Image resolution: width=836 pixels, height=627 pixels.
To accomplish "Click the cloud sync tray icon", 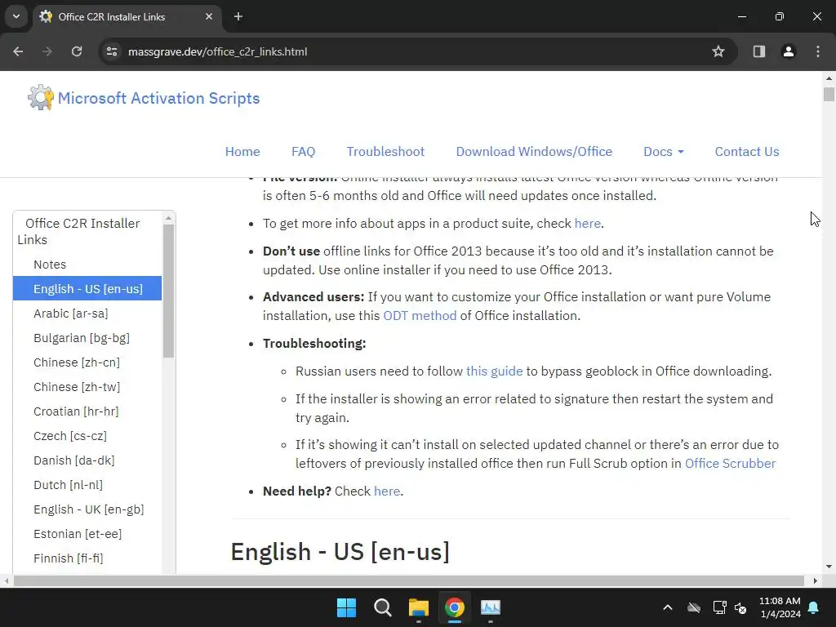I will pyautogui.click(x=694, y=607).
